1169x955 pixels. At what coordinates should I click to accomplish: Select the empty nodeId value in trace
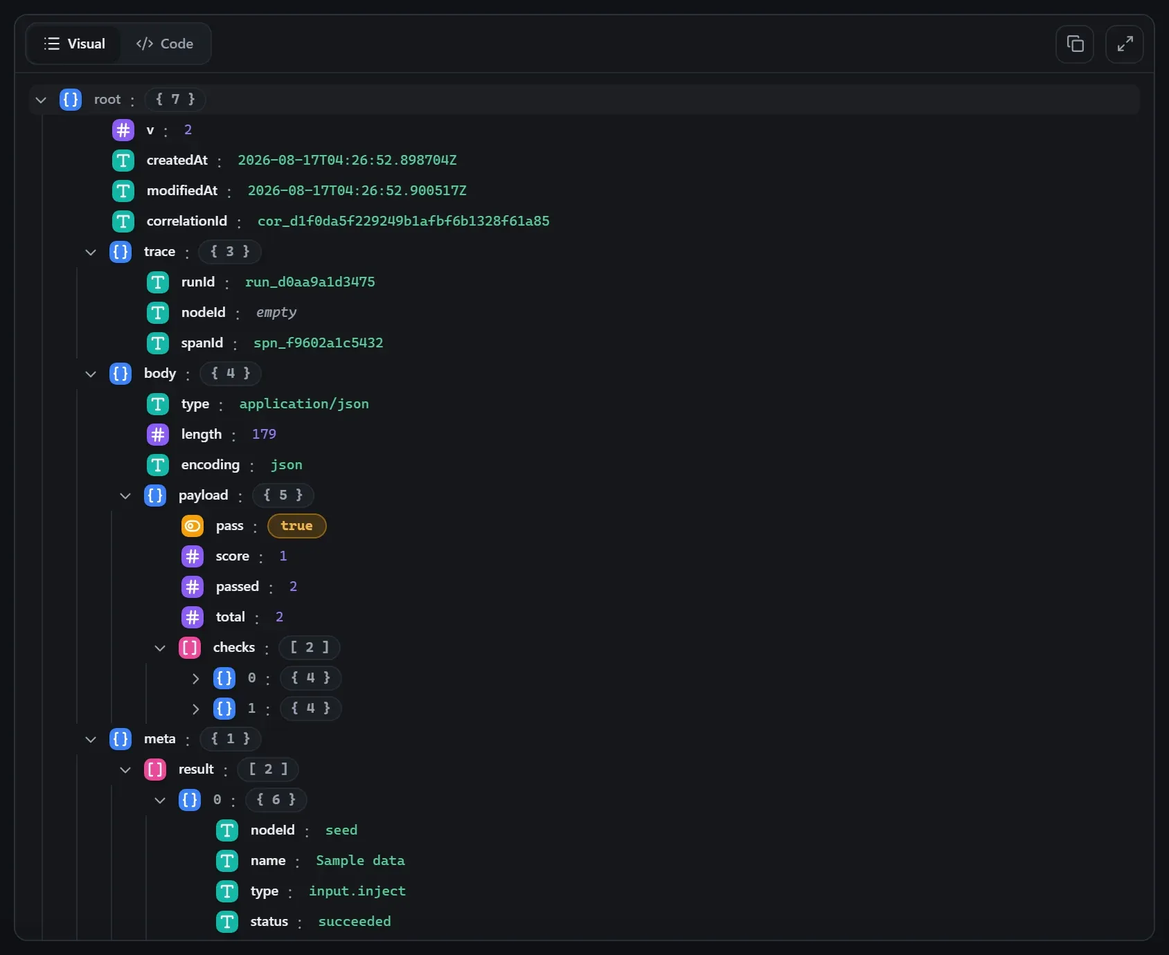276,313
